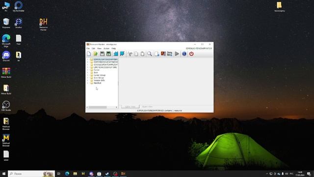Select the Cursor Group folder in tree
The width and height of the screenshot is (314, 177).
point(100,75)
